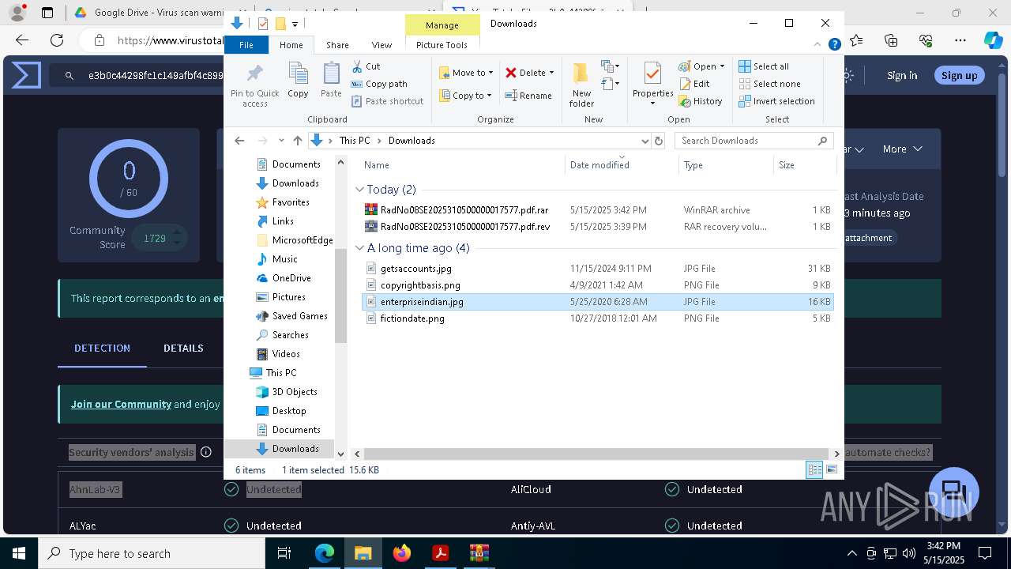
Task: Click the Explorer Help question mark icon
Action: 834,45
